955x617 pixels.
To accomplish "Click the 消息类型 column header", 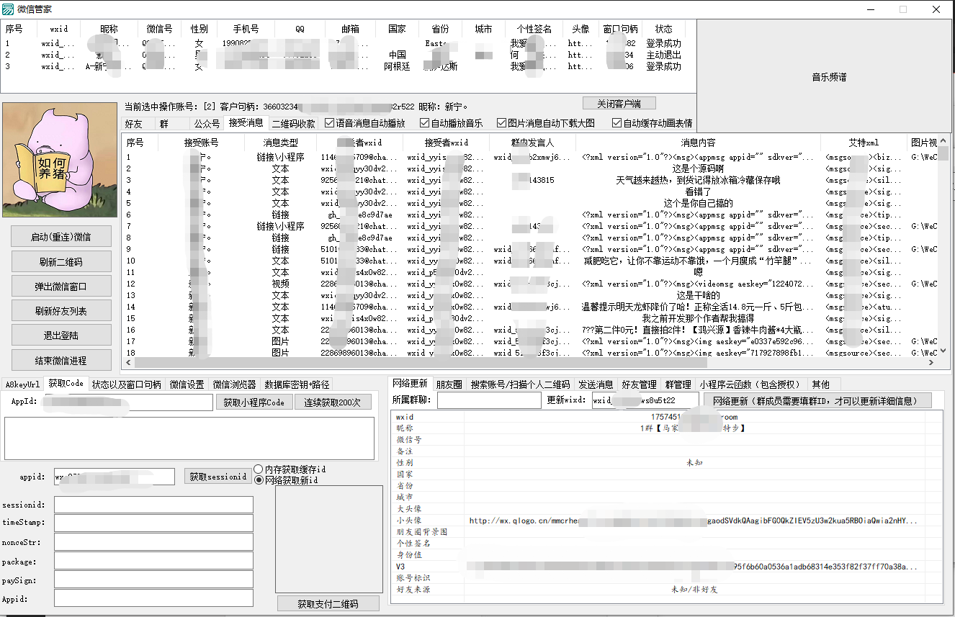I will point(280,143).
